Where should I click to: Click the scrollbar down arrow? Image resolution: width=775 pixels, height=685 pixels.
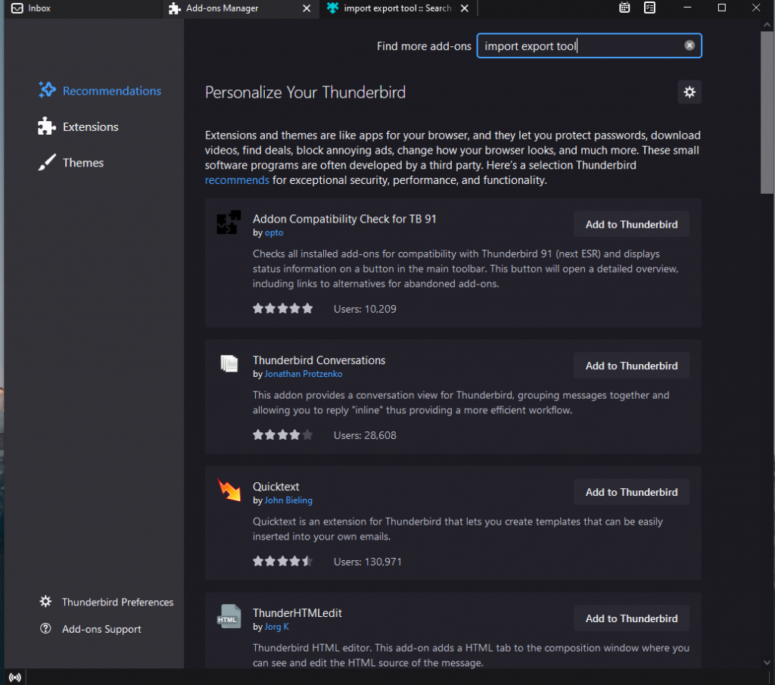pyautogui.click(x=767, y=662)
